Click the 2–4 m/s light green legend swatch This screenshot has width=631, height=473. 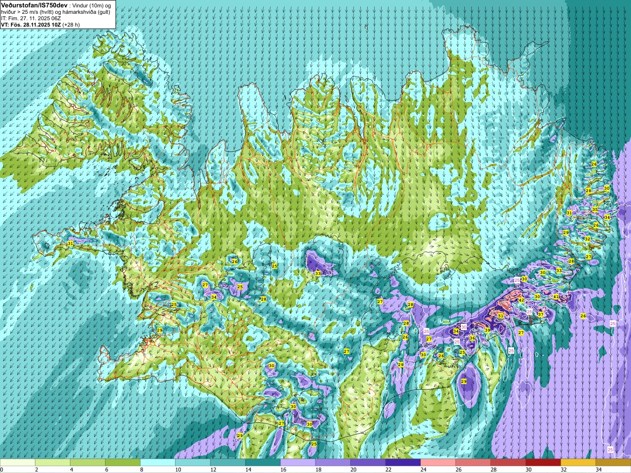(53, 463)
